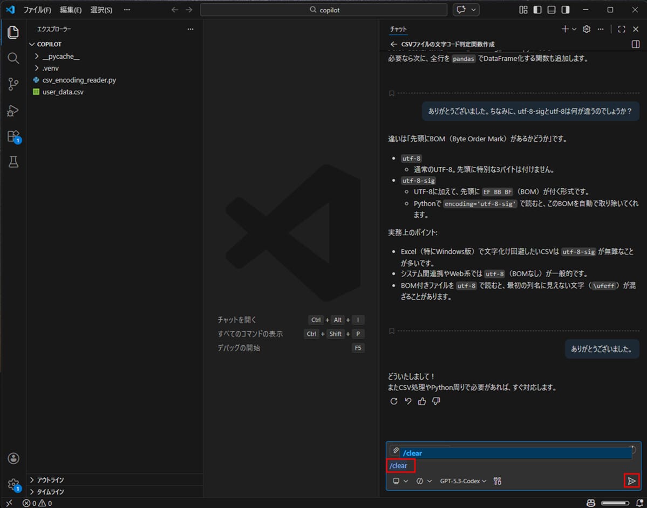Toggle the primary sidebar visibility

(537, 9)
